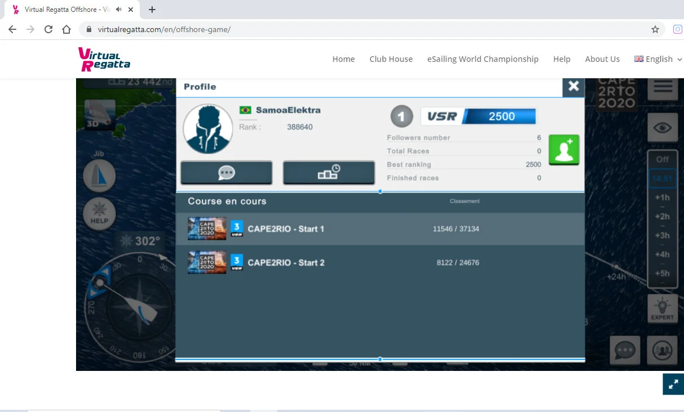Screen dimensions: 684x412
Task: Click the address bar URL field
Action: 372,29
